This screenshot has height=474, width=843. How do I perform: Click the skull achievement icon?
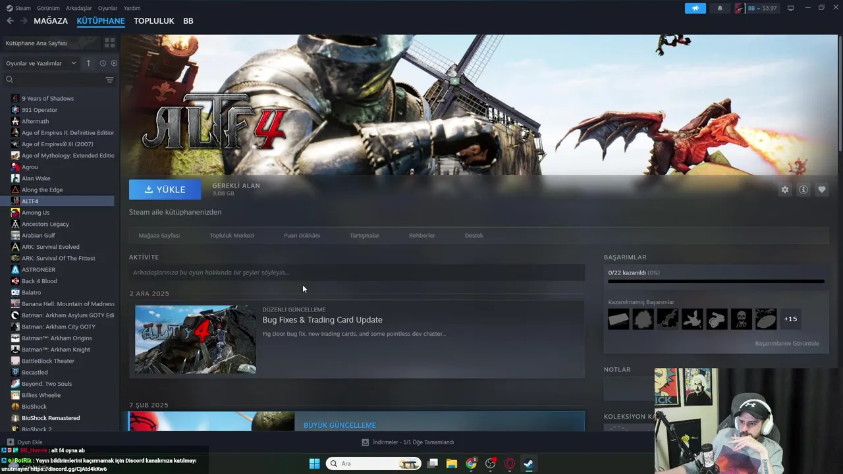(x=742, y=319)
